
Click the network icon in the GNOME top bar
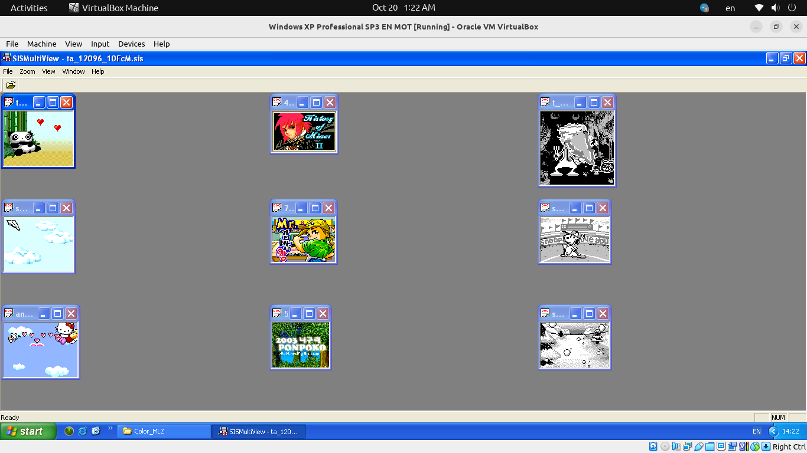759,8
